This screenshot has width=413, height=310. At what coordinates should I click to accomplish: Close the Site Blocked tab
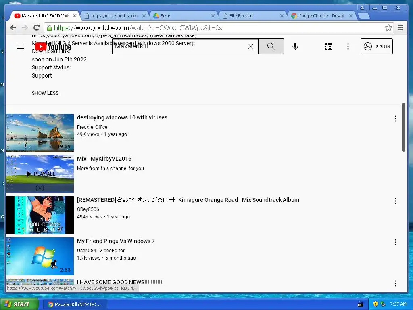[282, 16]
